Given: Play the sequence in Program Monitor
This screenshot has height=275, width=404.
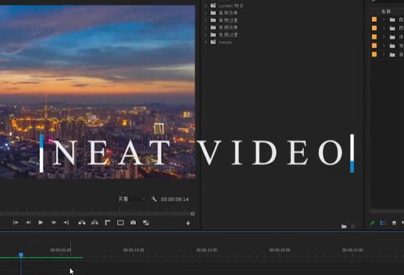Looking at the screenshot, I should coord(41,223).
